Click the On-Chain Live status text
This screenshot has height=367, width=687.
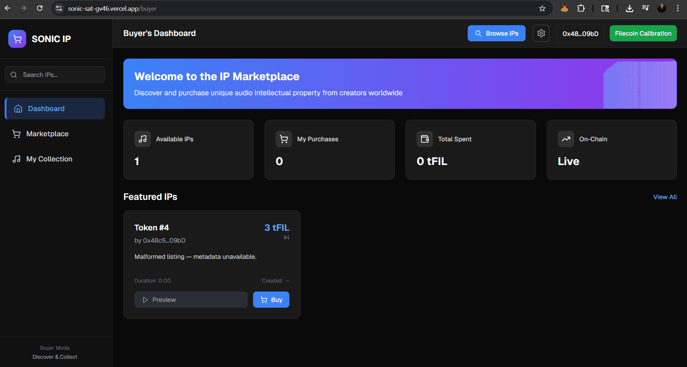pyautogui.click(x=568, y=161)
